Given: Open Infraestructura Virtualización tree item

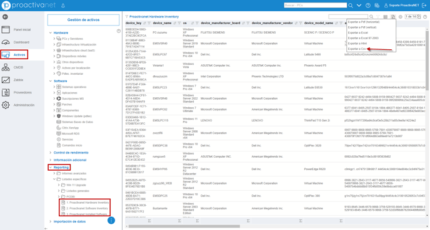Looking at the screenshot, I should pyautogui.click(x=76, y=45).
